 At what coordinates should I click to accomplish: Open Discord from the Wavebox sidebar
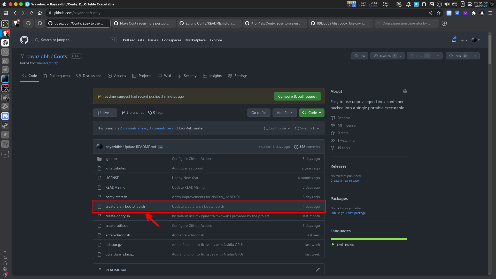pyautogui.click(x=5, y=116)
